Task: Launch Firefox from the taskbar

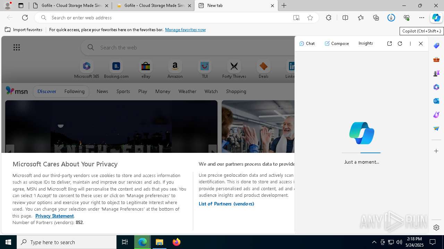Action: pos(177,242)
